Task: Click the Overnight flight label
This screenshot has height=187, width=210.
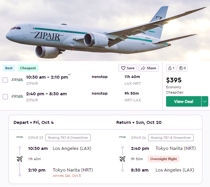Action: pos(163,159)
